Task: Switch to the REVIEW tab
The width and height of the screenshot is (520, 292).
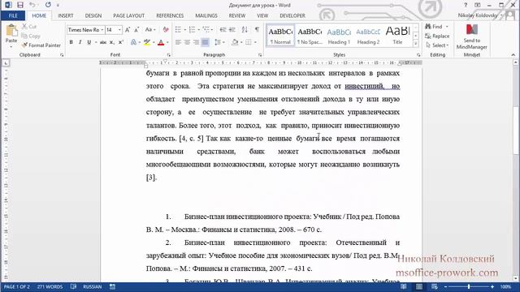Action: pyautogui.click(x=236, y=15)
